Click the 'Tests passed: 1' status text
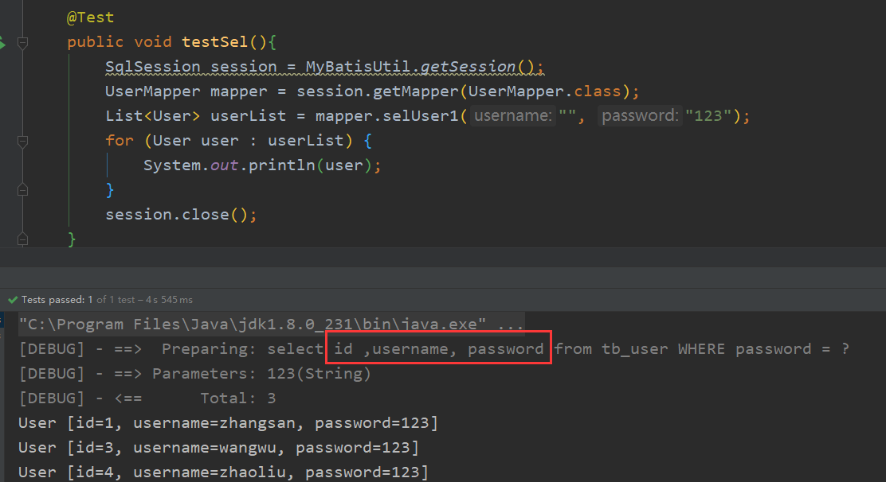The height and width of the screenshot is (482, 886). point(57,300)
